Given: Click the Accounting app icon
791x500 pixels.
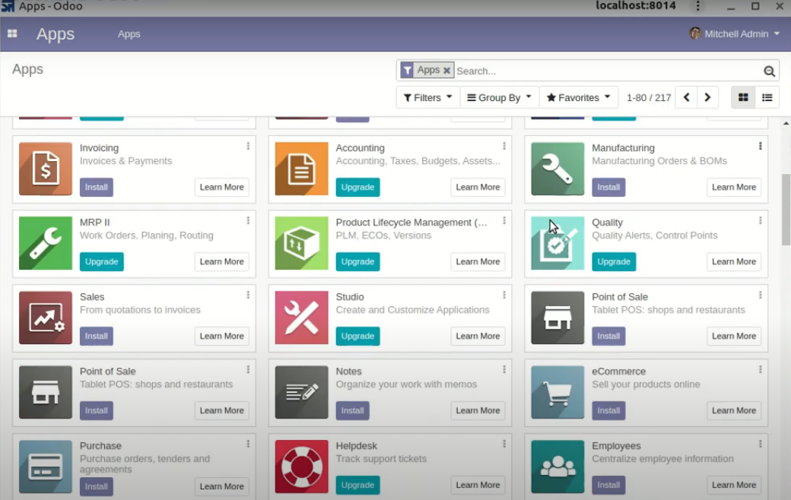Looking at the screenshot, I should pyautogui.click(x=302, y=169).
